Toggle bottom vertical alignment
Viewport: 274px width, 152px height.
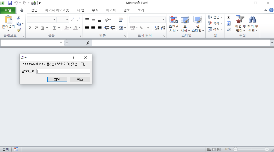[100, 20]
